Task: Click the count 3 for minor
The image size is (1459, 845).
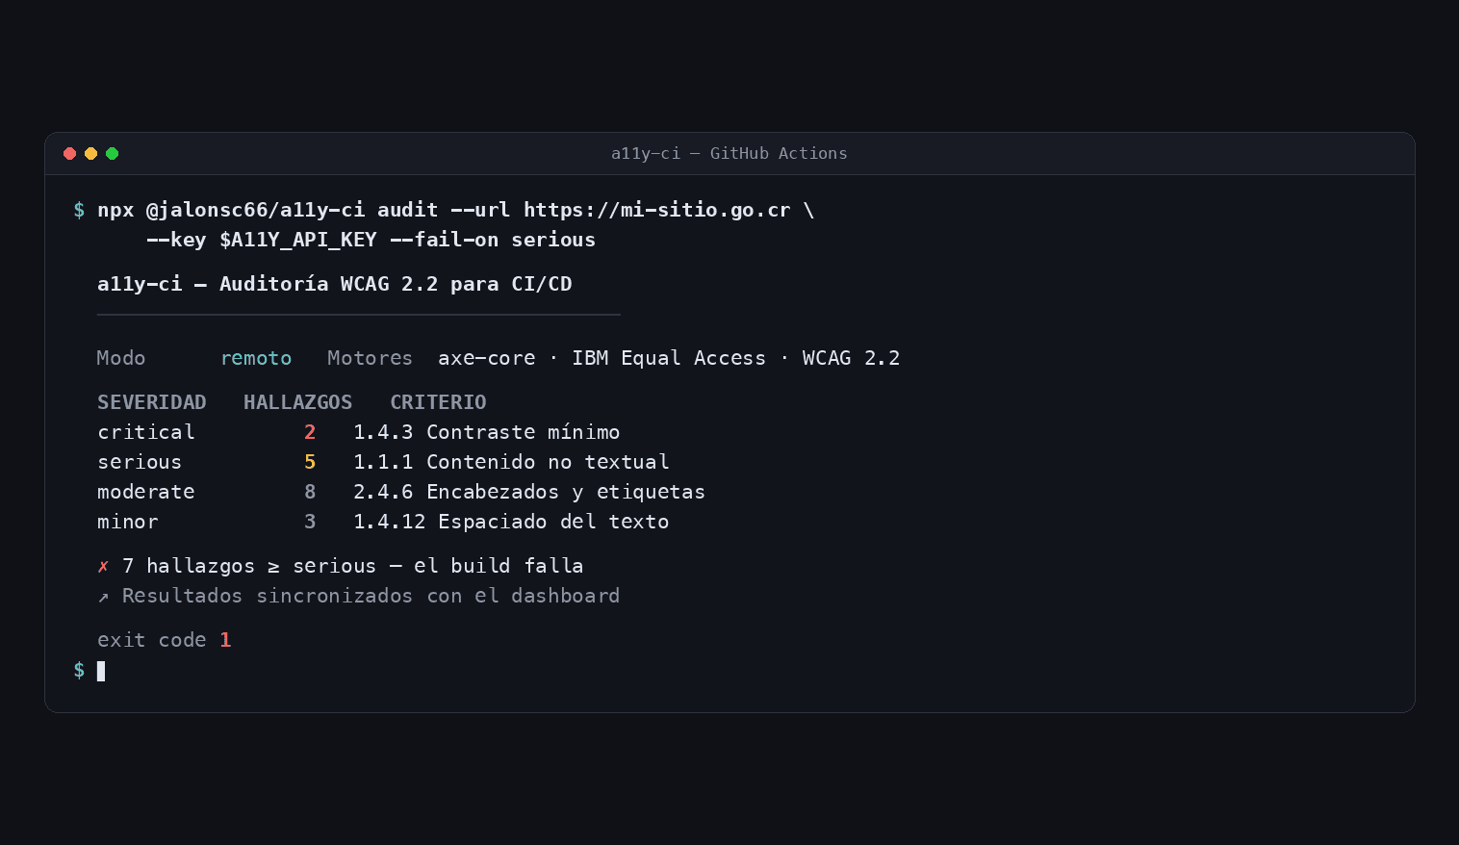Action: (310, 522)
